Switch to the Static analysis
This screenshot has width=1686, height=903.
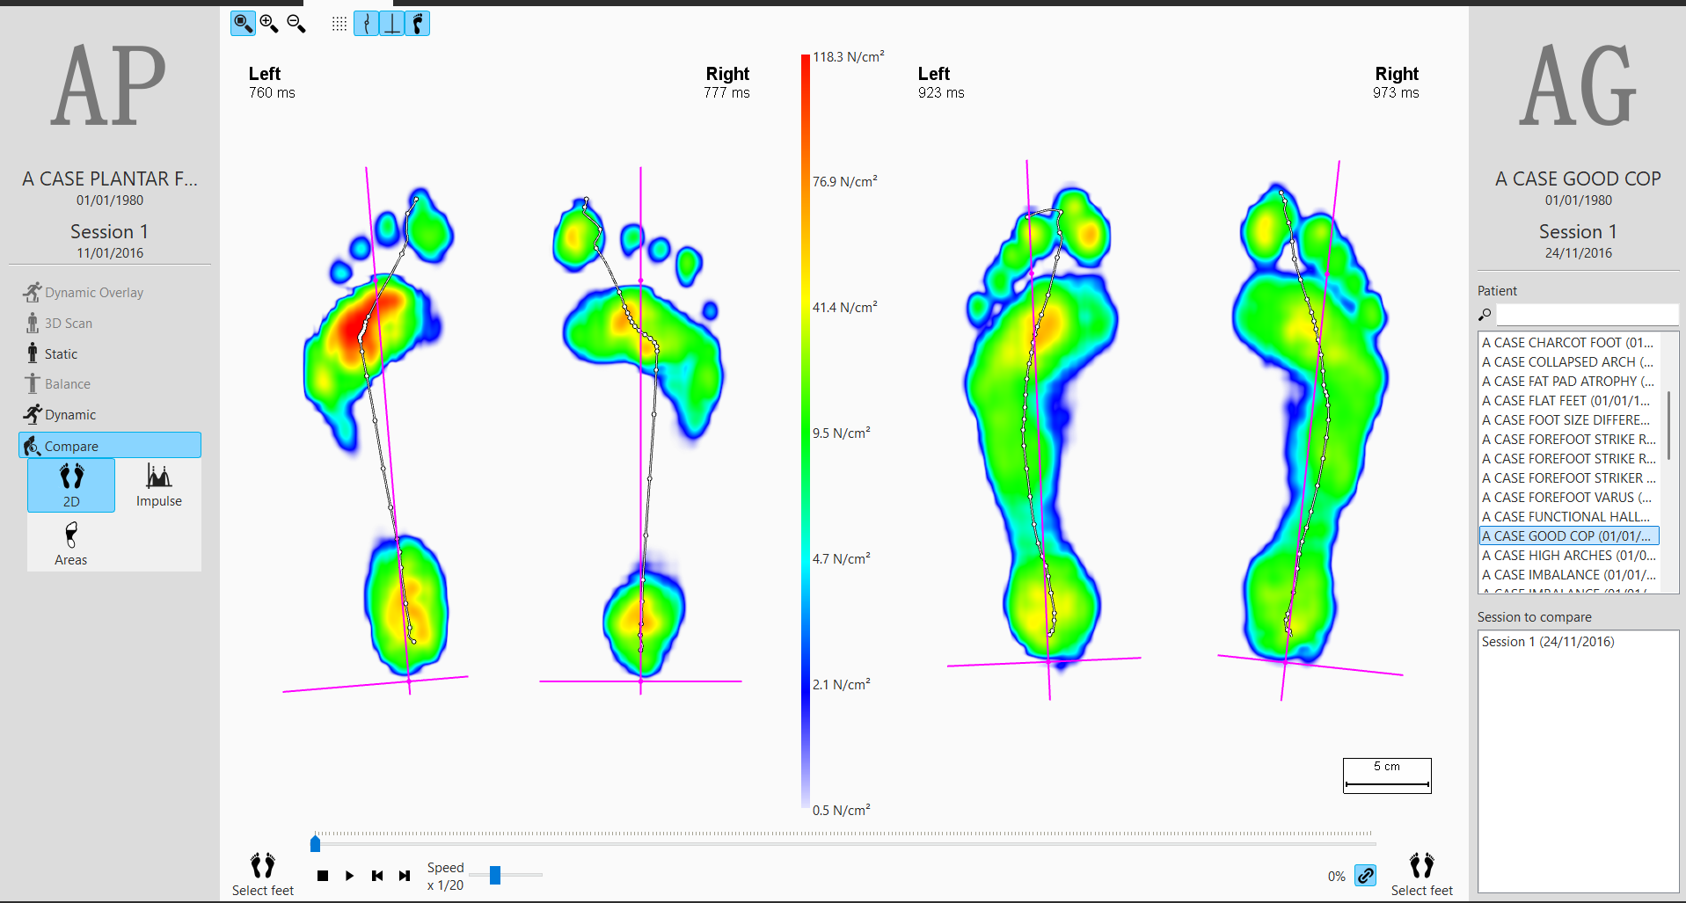pyautogui.click(x=51, y=353)
